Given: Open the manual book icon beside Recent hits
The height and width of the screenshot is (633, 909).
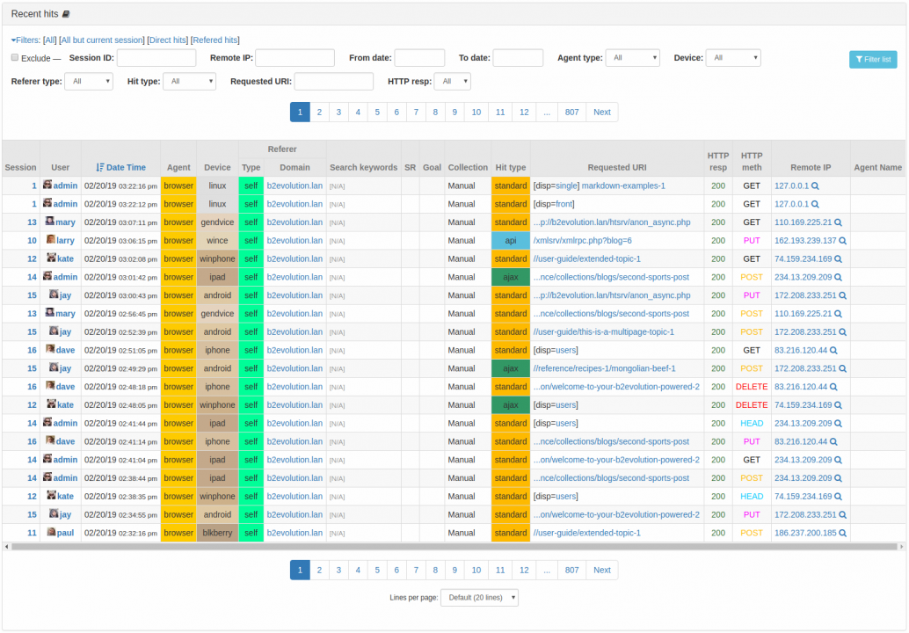Looking at the screenshot, I should tap(66, 14).
